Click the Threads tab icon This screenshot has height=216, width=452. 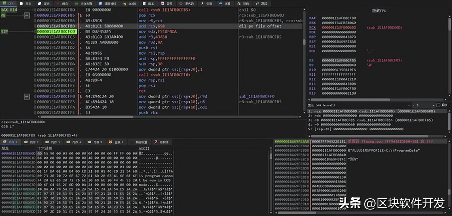click(x=220, y=4)
